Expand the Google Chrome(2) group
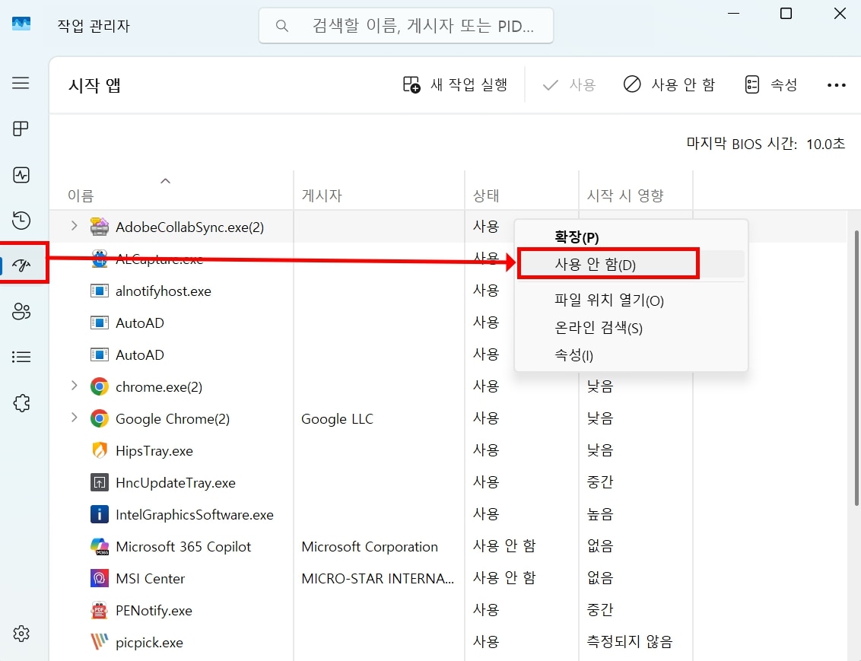The width and height of the screenshot is (861, 661). click(x=74, y=418)
